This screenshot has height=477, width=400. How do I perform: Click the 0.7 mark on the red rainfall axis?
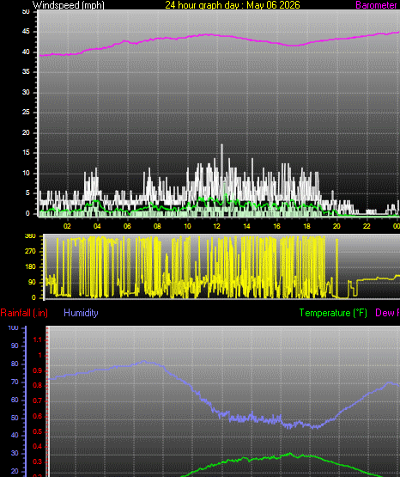38,401
